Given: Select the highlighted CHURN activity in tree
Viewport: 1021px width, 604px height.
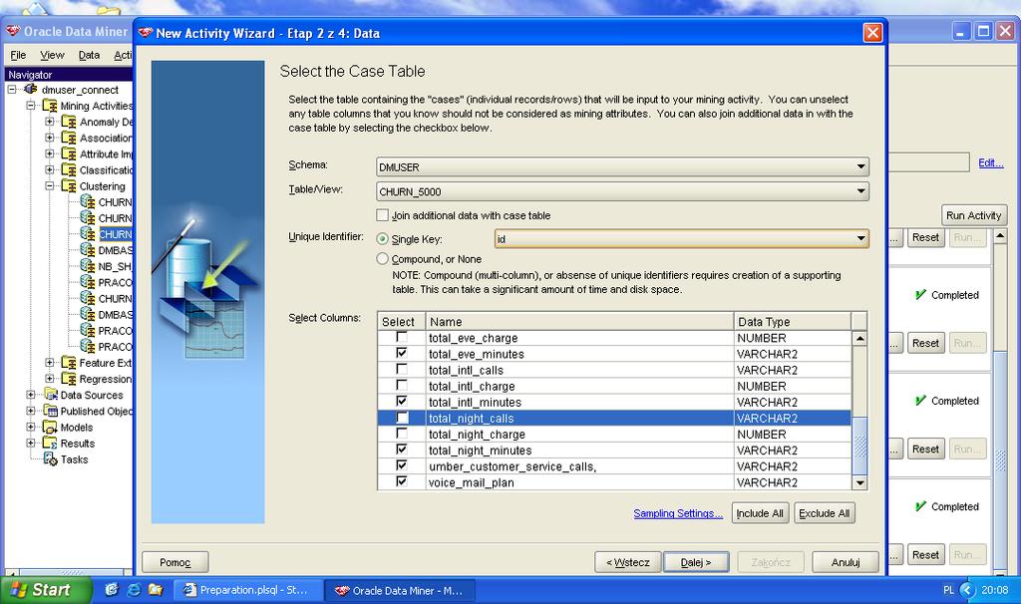Looking at the screenshot, I should tap(116, 234).
